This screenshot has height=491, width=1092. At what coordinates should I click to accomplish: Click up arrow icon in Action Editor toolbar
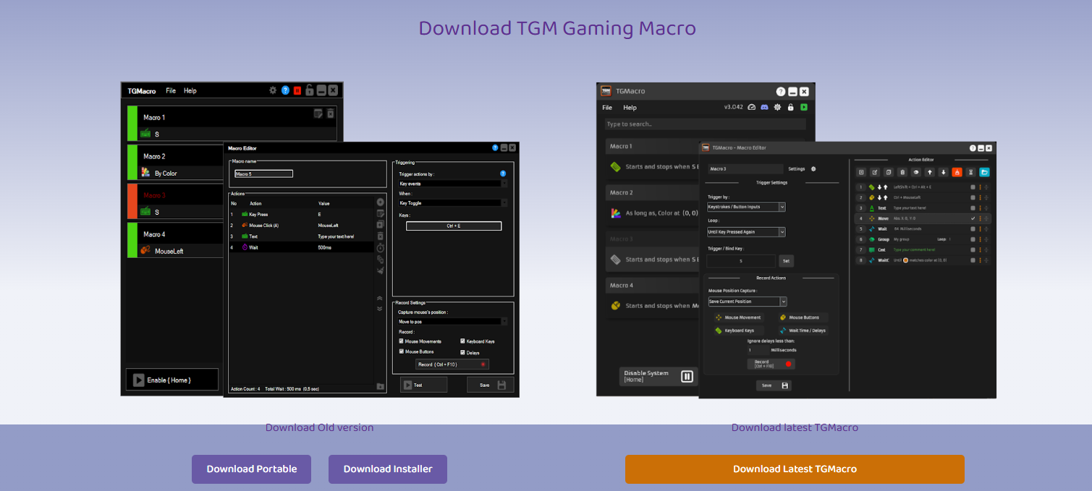[929, 172]
